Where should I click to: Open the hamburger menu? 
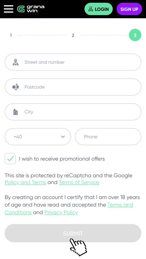pyautogui.click(x=8, y=9)
